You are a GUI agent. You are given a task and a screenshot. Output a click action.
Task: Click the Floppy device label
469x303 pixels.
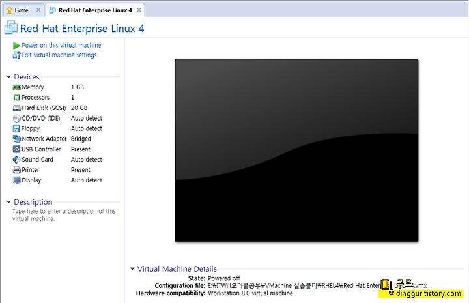point(31,128)
